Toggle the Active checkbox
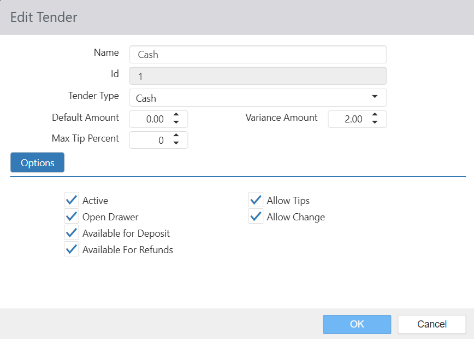Screen dimensions: 474x339 point(72,200)
